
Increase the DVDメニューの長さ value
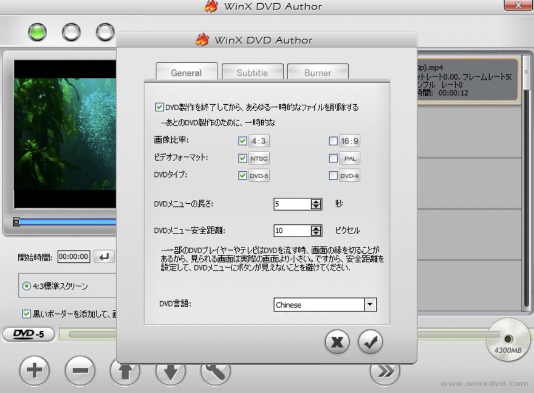(x=316, y=201)
